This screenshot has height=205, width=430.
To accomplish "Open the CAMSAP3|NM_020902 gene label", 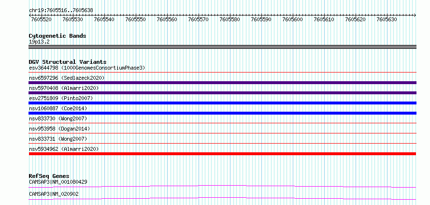I will pyautogui.click(x=54, y=194).
